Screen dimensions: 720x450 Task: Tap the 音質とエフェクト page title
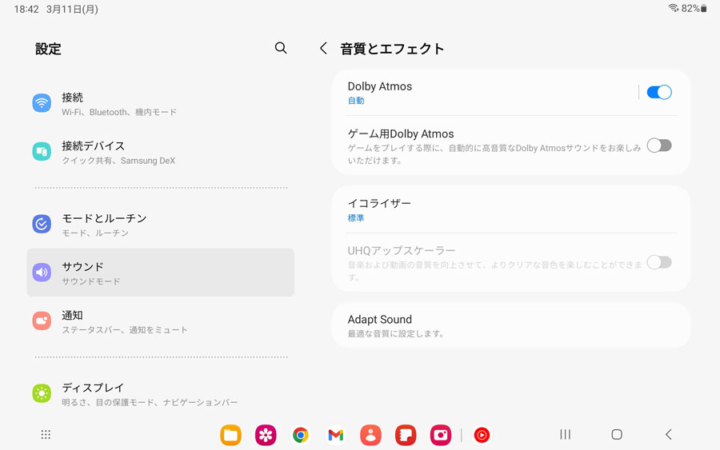(392, 48)
